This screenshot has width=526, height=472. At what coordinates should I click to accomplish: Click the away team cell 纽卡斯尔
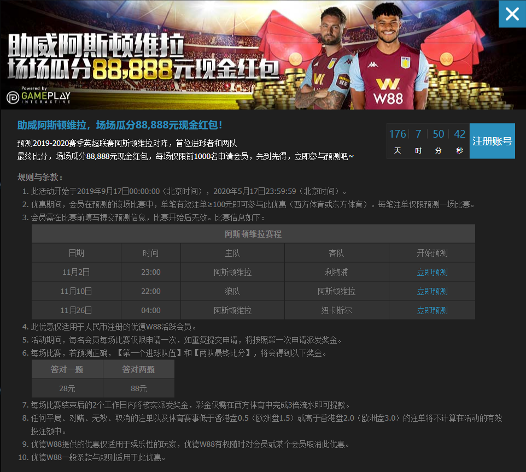[336, 310]
